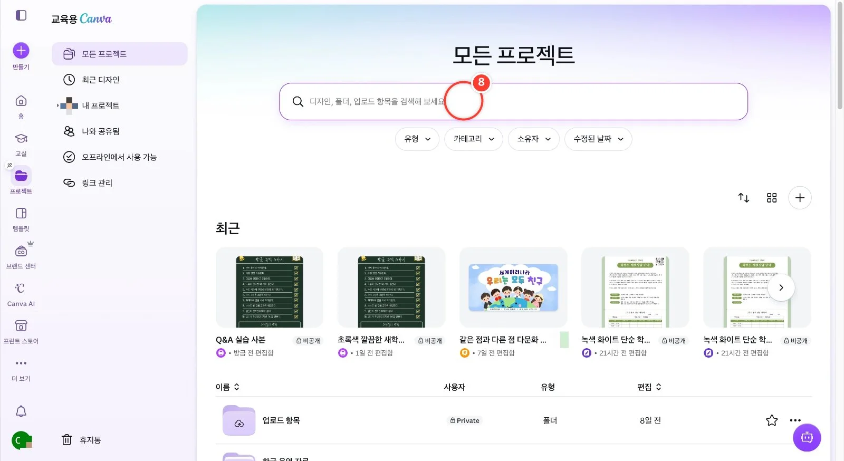Click the 교육용 Canva logo
This screenshot has height=461, width=844.
[81, 19]
